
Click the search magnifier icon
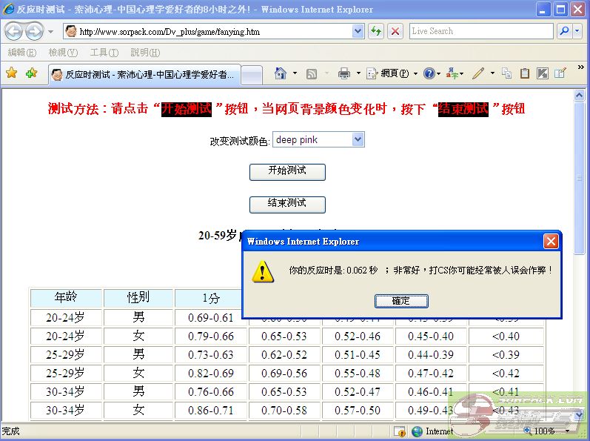click(x=565, y=31)
